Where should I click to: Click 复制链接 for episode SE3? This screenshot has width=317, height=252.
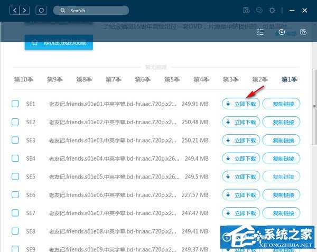(x=281, y=141)
